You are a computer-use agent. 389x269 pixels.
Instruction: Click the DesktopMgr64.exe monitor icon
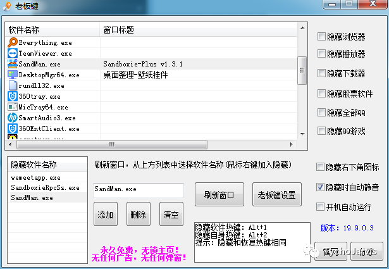click(x=13, y=75)
